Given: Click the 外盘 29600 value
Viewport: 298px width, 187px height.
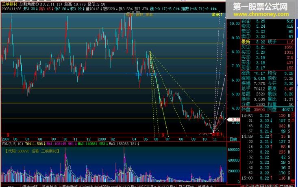Looking at the screenshot, I should click(x=259, y=110).
